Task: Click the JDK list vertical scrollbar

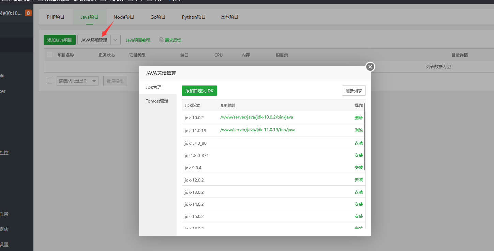Action: coord(364,137)
